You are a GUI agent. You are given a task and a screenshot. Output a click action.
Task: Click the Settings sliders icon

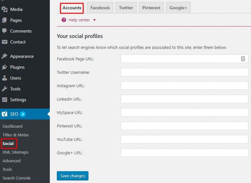coord(4,100)
